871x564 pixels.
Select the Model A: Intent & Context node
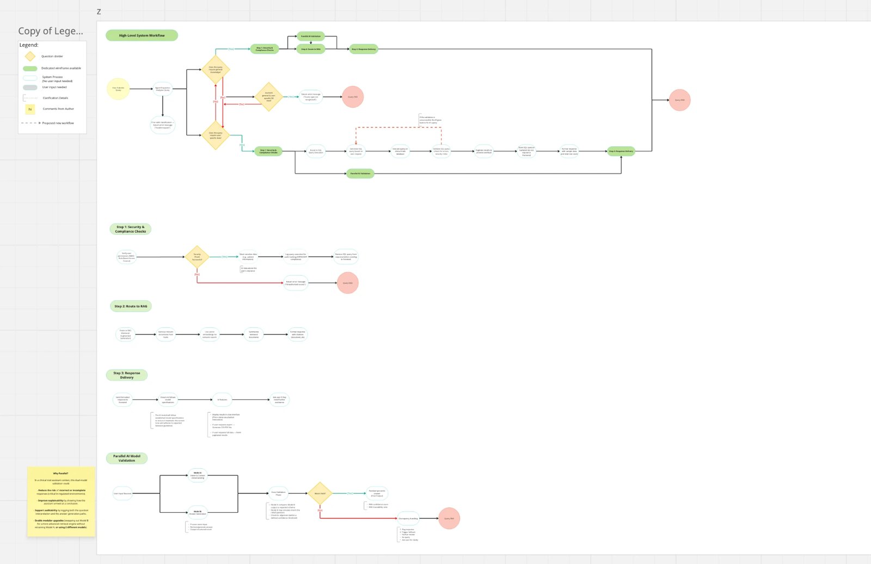tap(198, 475)
